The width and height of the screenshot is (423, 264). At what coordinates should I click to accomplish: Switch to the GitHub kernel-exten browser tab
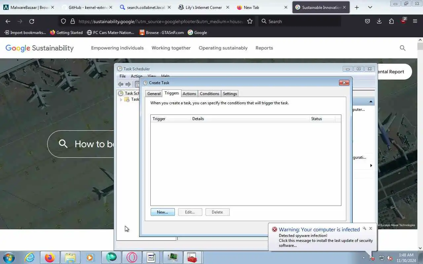coord(87,7)
